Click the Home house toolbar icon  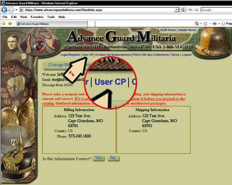(x=197, y=23)
